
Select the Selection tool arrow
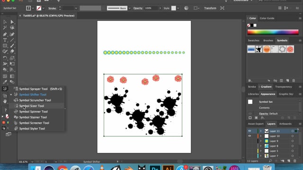pos(5,22)
